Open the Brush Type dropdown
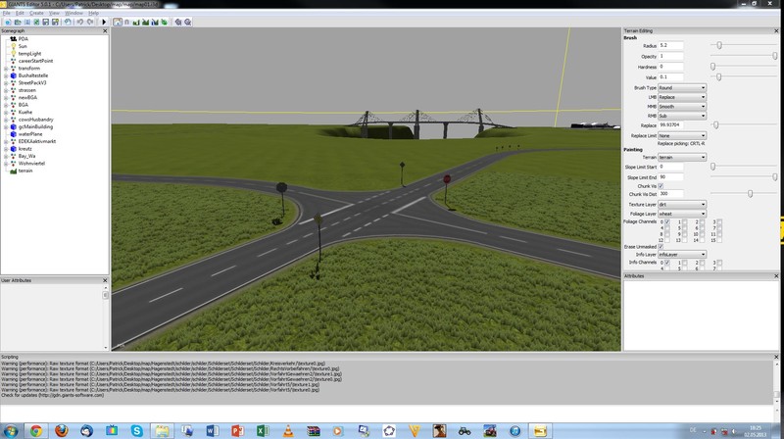The width and height of the screenshot is (784, 439). coord(682,87)
